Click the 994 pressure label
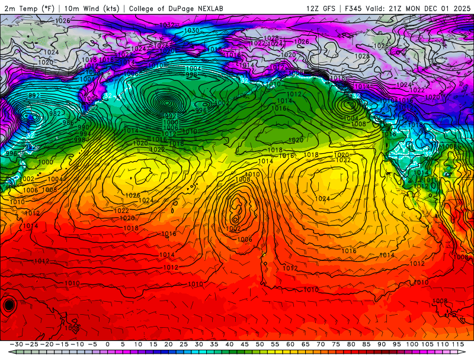The width and height of the screenshot is (474, 355). click(x=85, y=134)
